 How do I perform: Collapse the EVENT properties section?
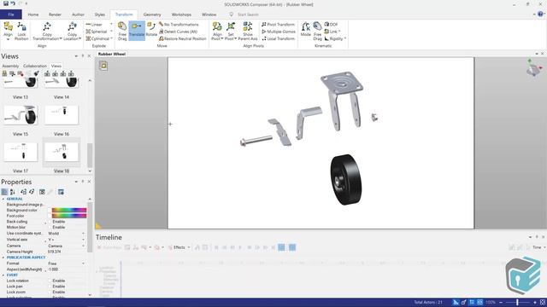pos(3,275)
